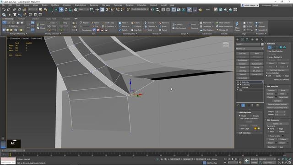Enable Show Cage checkbox
293x165 pixels.
point(239,129)
